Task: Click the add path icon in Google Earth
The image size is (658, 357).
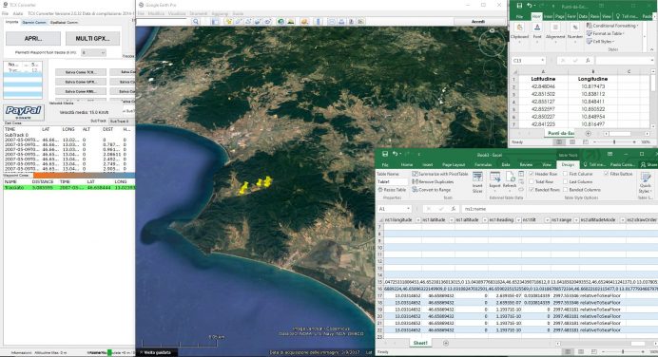Action: (248, 22)
